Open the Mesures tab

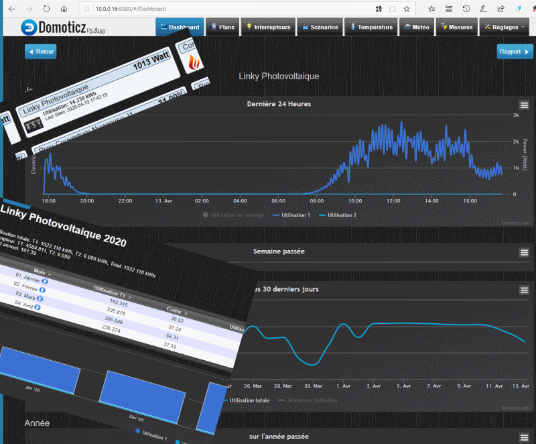coord(457,27)
